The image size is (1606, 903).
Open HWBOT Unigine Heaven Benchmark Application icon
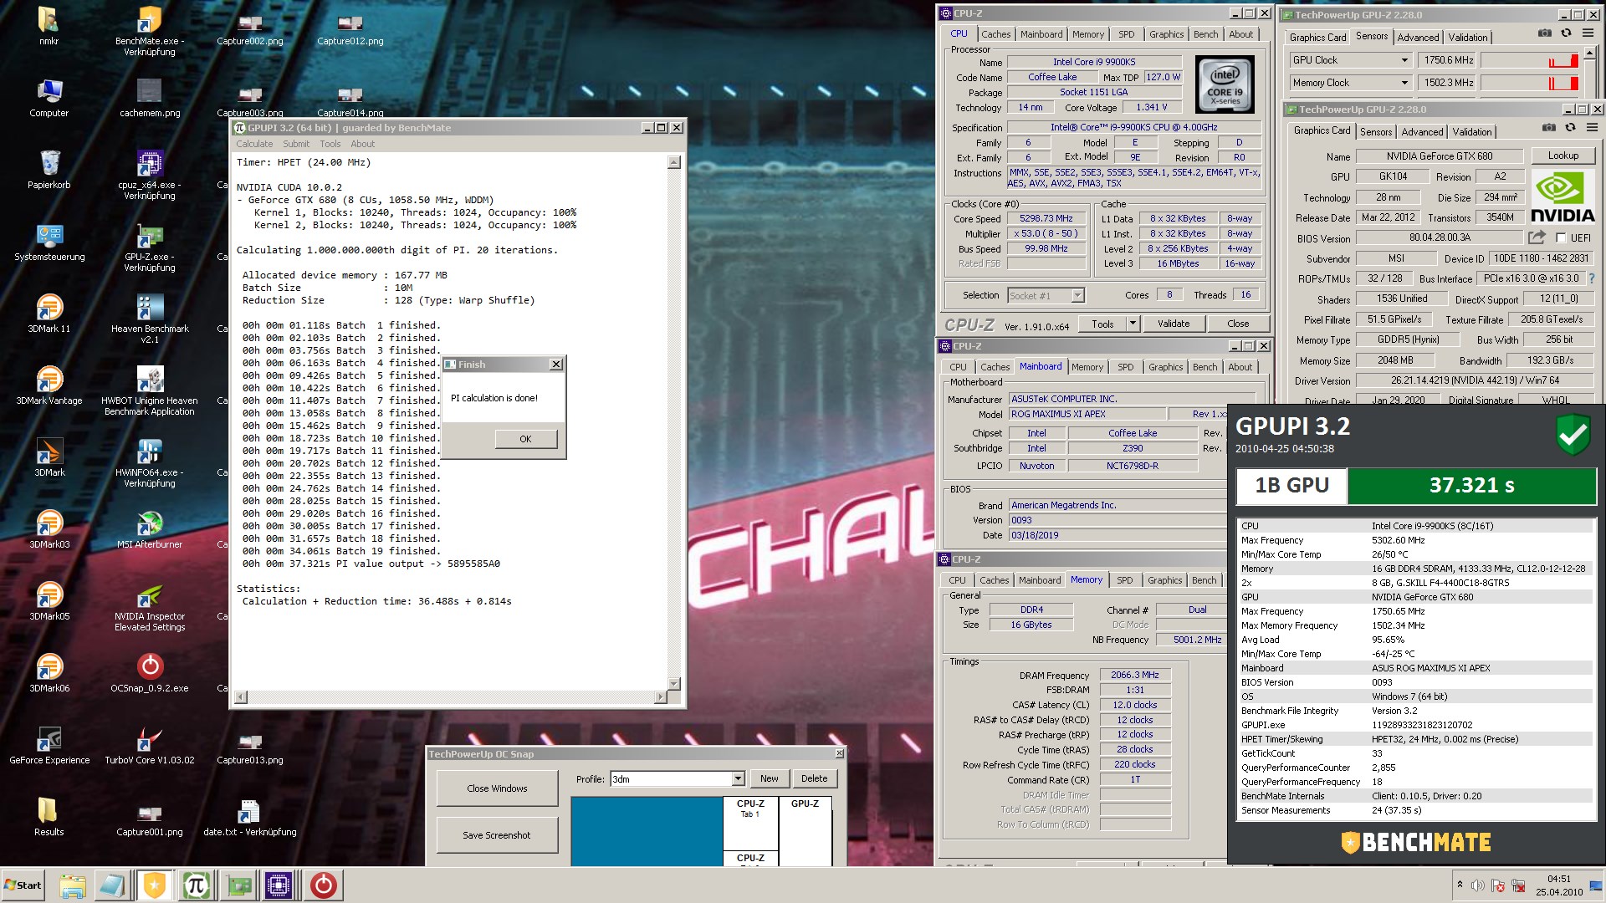point(150,390)
